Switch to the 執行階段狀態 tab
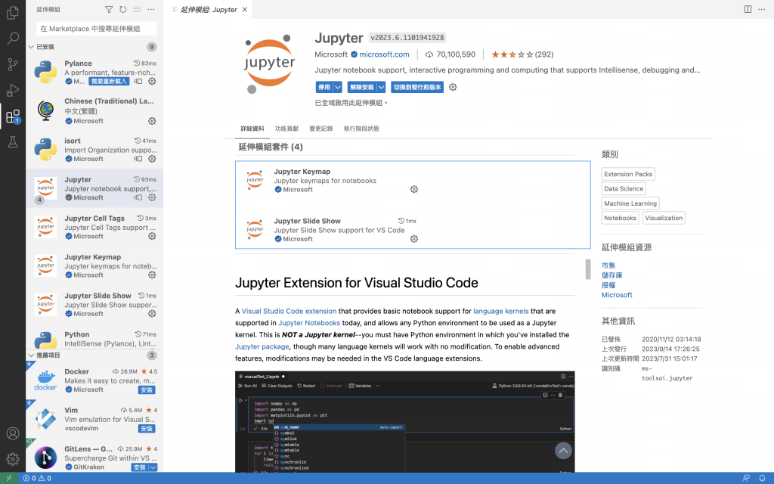The image size is (774, 484). tap(361, 129)
